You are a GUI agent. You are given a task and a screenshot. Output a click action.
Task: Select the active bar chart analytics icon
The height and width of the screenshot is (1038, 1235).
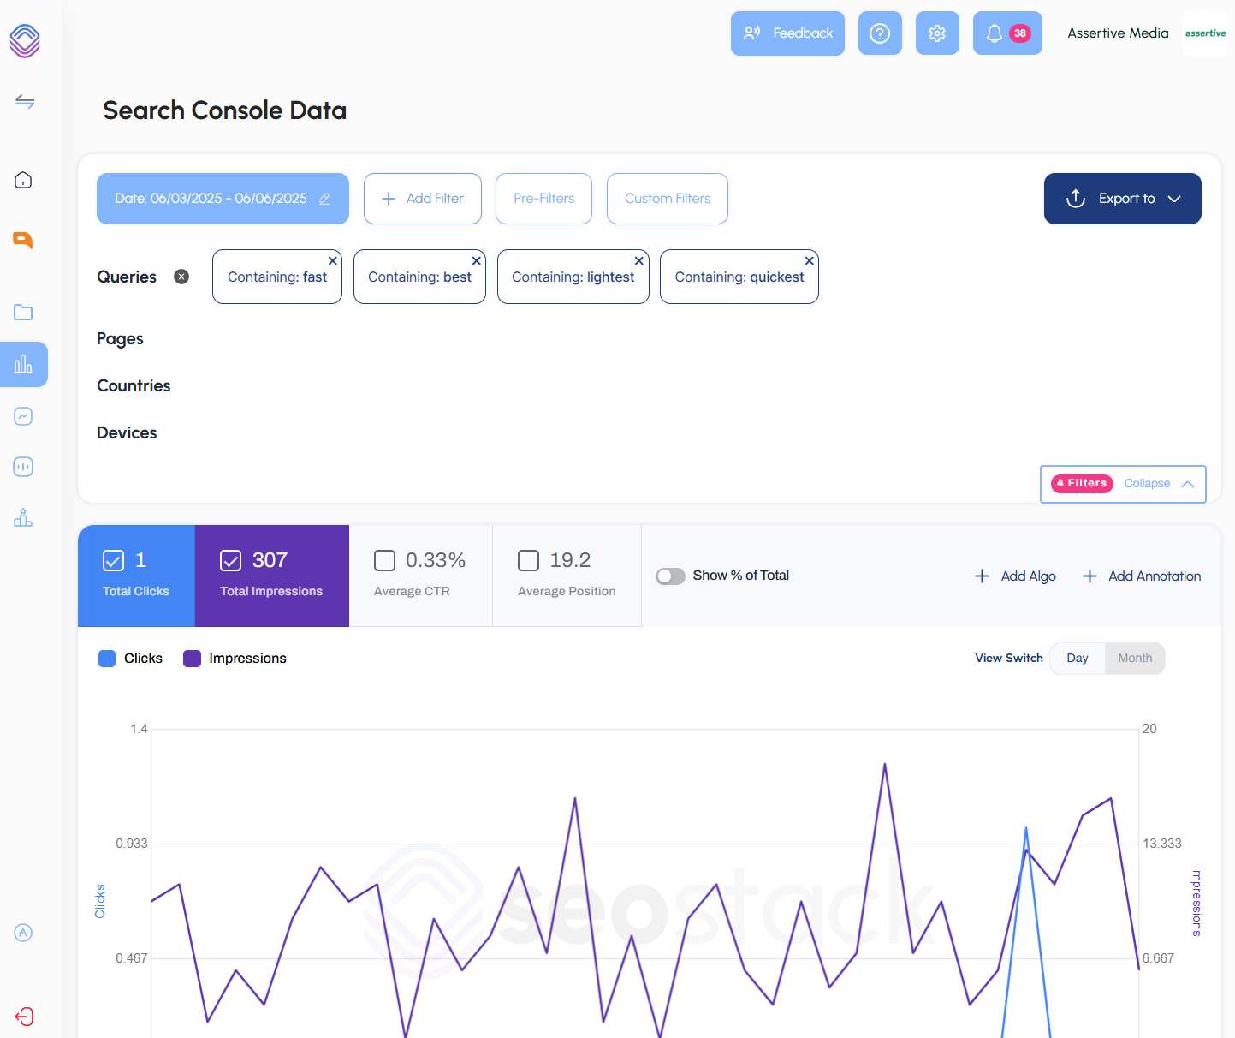point(23,364)
